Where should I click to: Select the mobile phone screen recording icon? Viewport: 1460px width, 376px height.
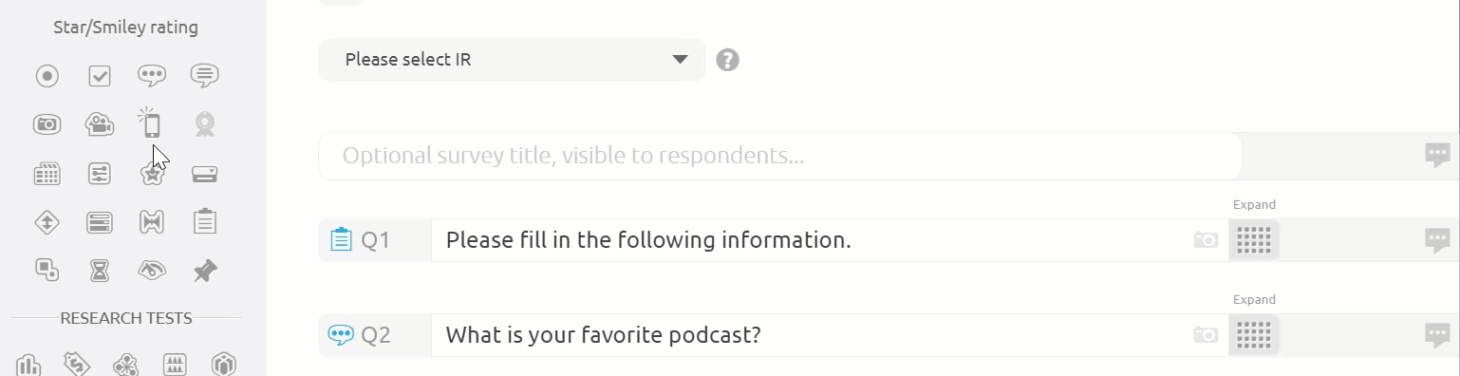150,123
